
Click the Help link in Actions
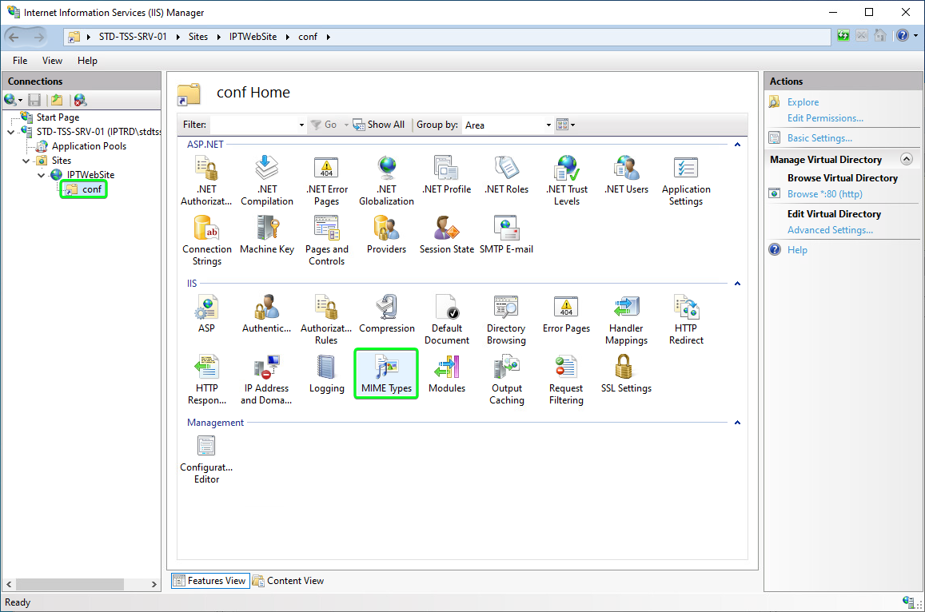tap(797, 250)
